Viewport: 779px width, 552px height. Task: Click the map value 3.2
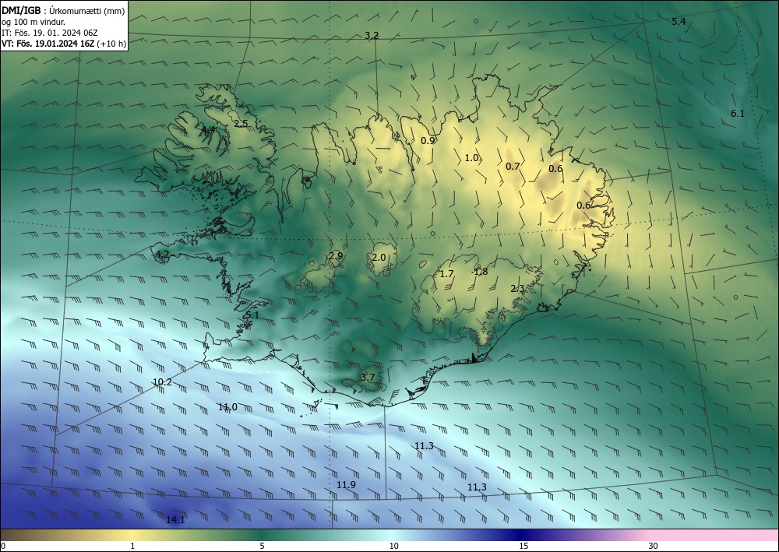coord(372,36)
